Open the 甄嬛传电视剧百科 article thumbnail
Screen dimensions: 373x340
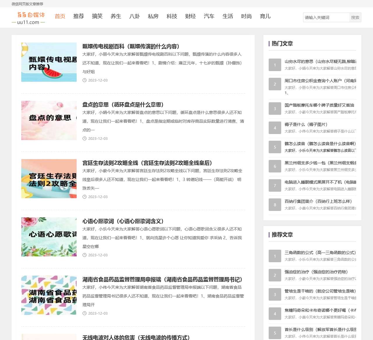point(49,62)
